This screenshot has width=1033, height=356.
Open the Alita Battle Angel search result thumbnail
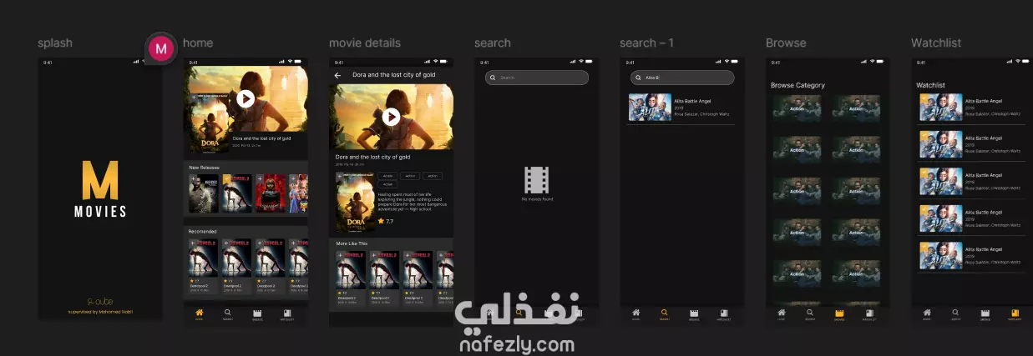[x=650, y=108]
